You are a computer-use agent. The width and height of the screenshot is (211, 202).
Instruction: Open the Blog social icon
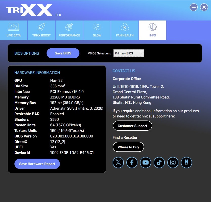[x=186, y=163]
